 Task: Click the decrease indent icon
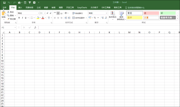click(x=66, y=18)
